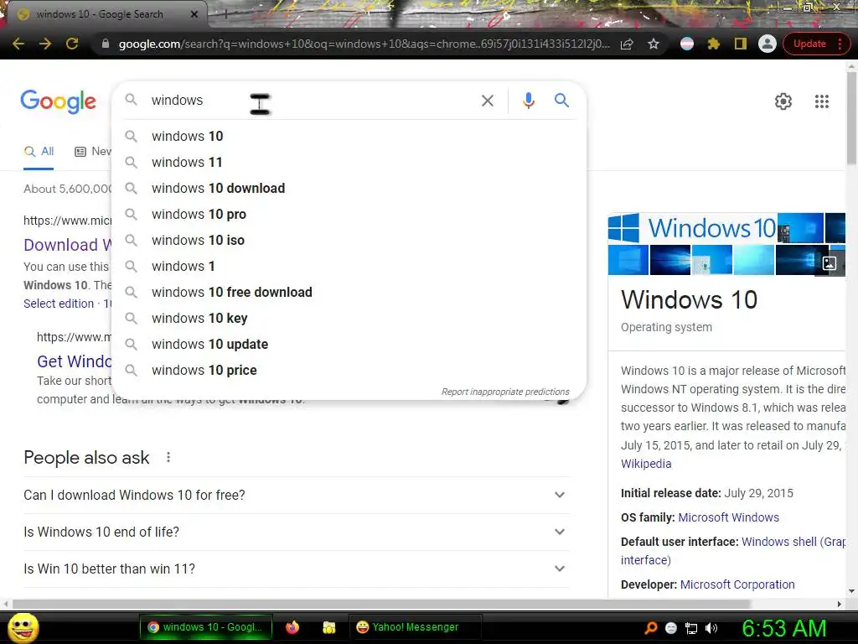Open Yahoo! Messenger from the taskbar
The height and width of the screenshot is (644, 858).
414,627
